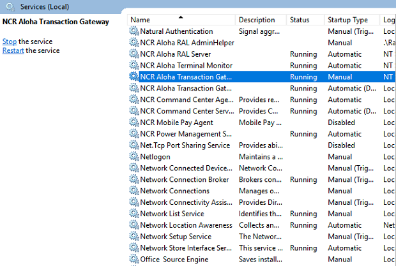Click gear icon beside Network Setup Service

coord(134,236)
